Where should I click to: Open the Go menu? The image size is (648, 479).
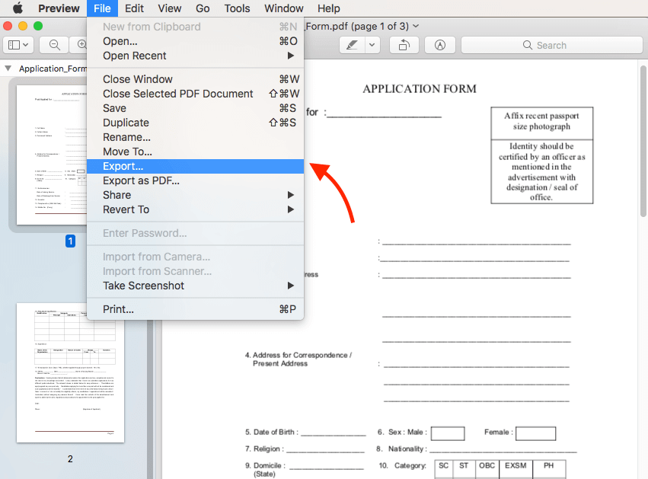pyautogui.click(x=203, y=8)
